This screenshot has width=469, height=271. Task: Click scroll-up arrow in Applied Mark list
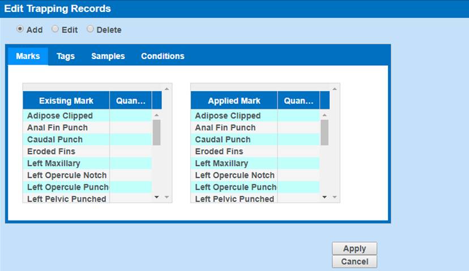[x=325, y=115]
